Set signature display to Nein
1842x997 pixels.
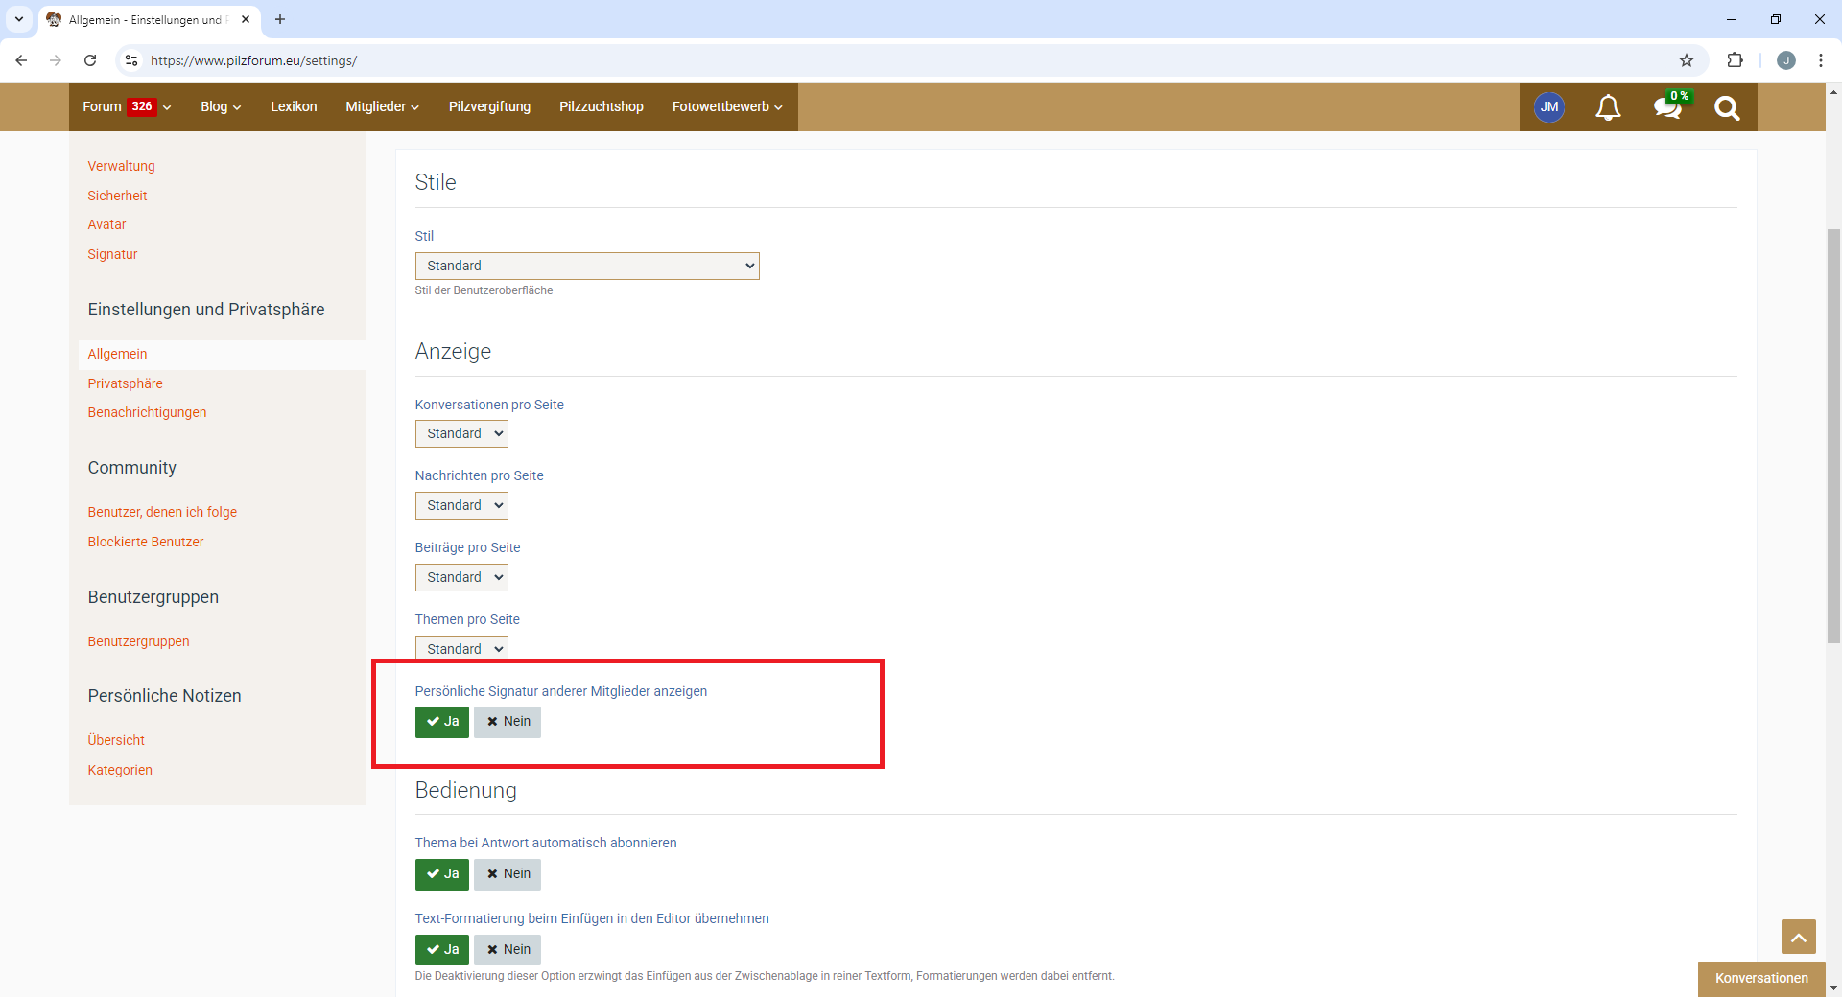pos(508,722)
